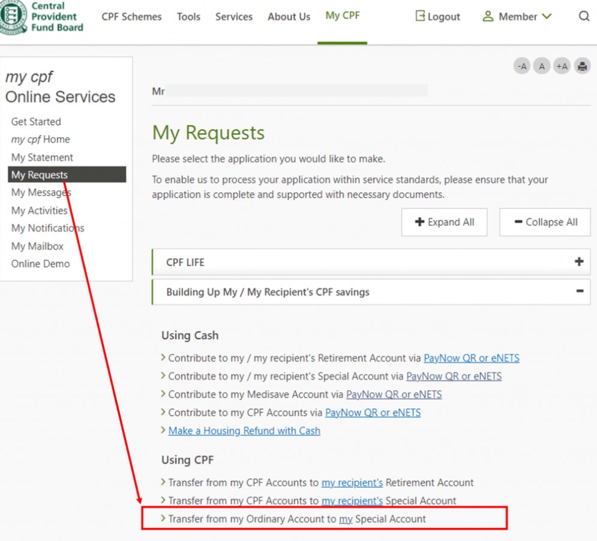This screenshot has height=541, width=597.
Task: Open the CPF Schemes menu
Action: tap(131, 17)
